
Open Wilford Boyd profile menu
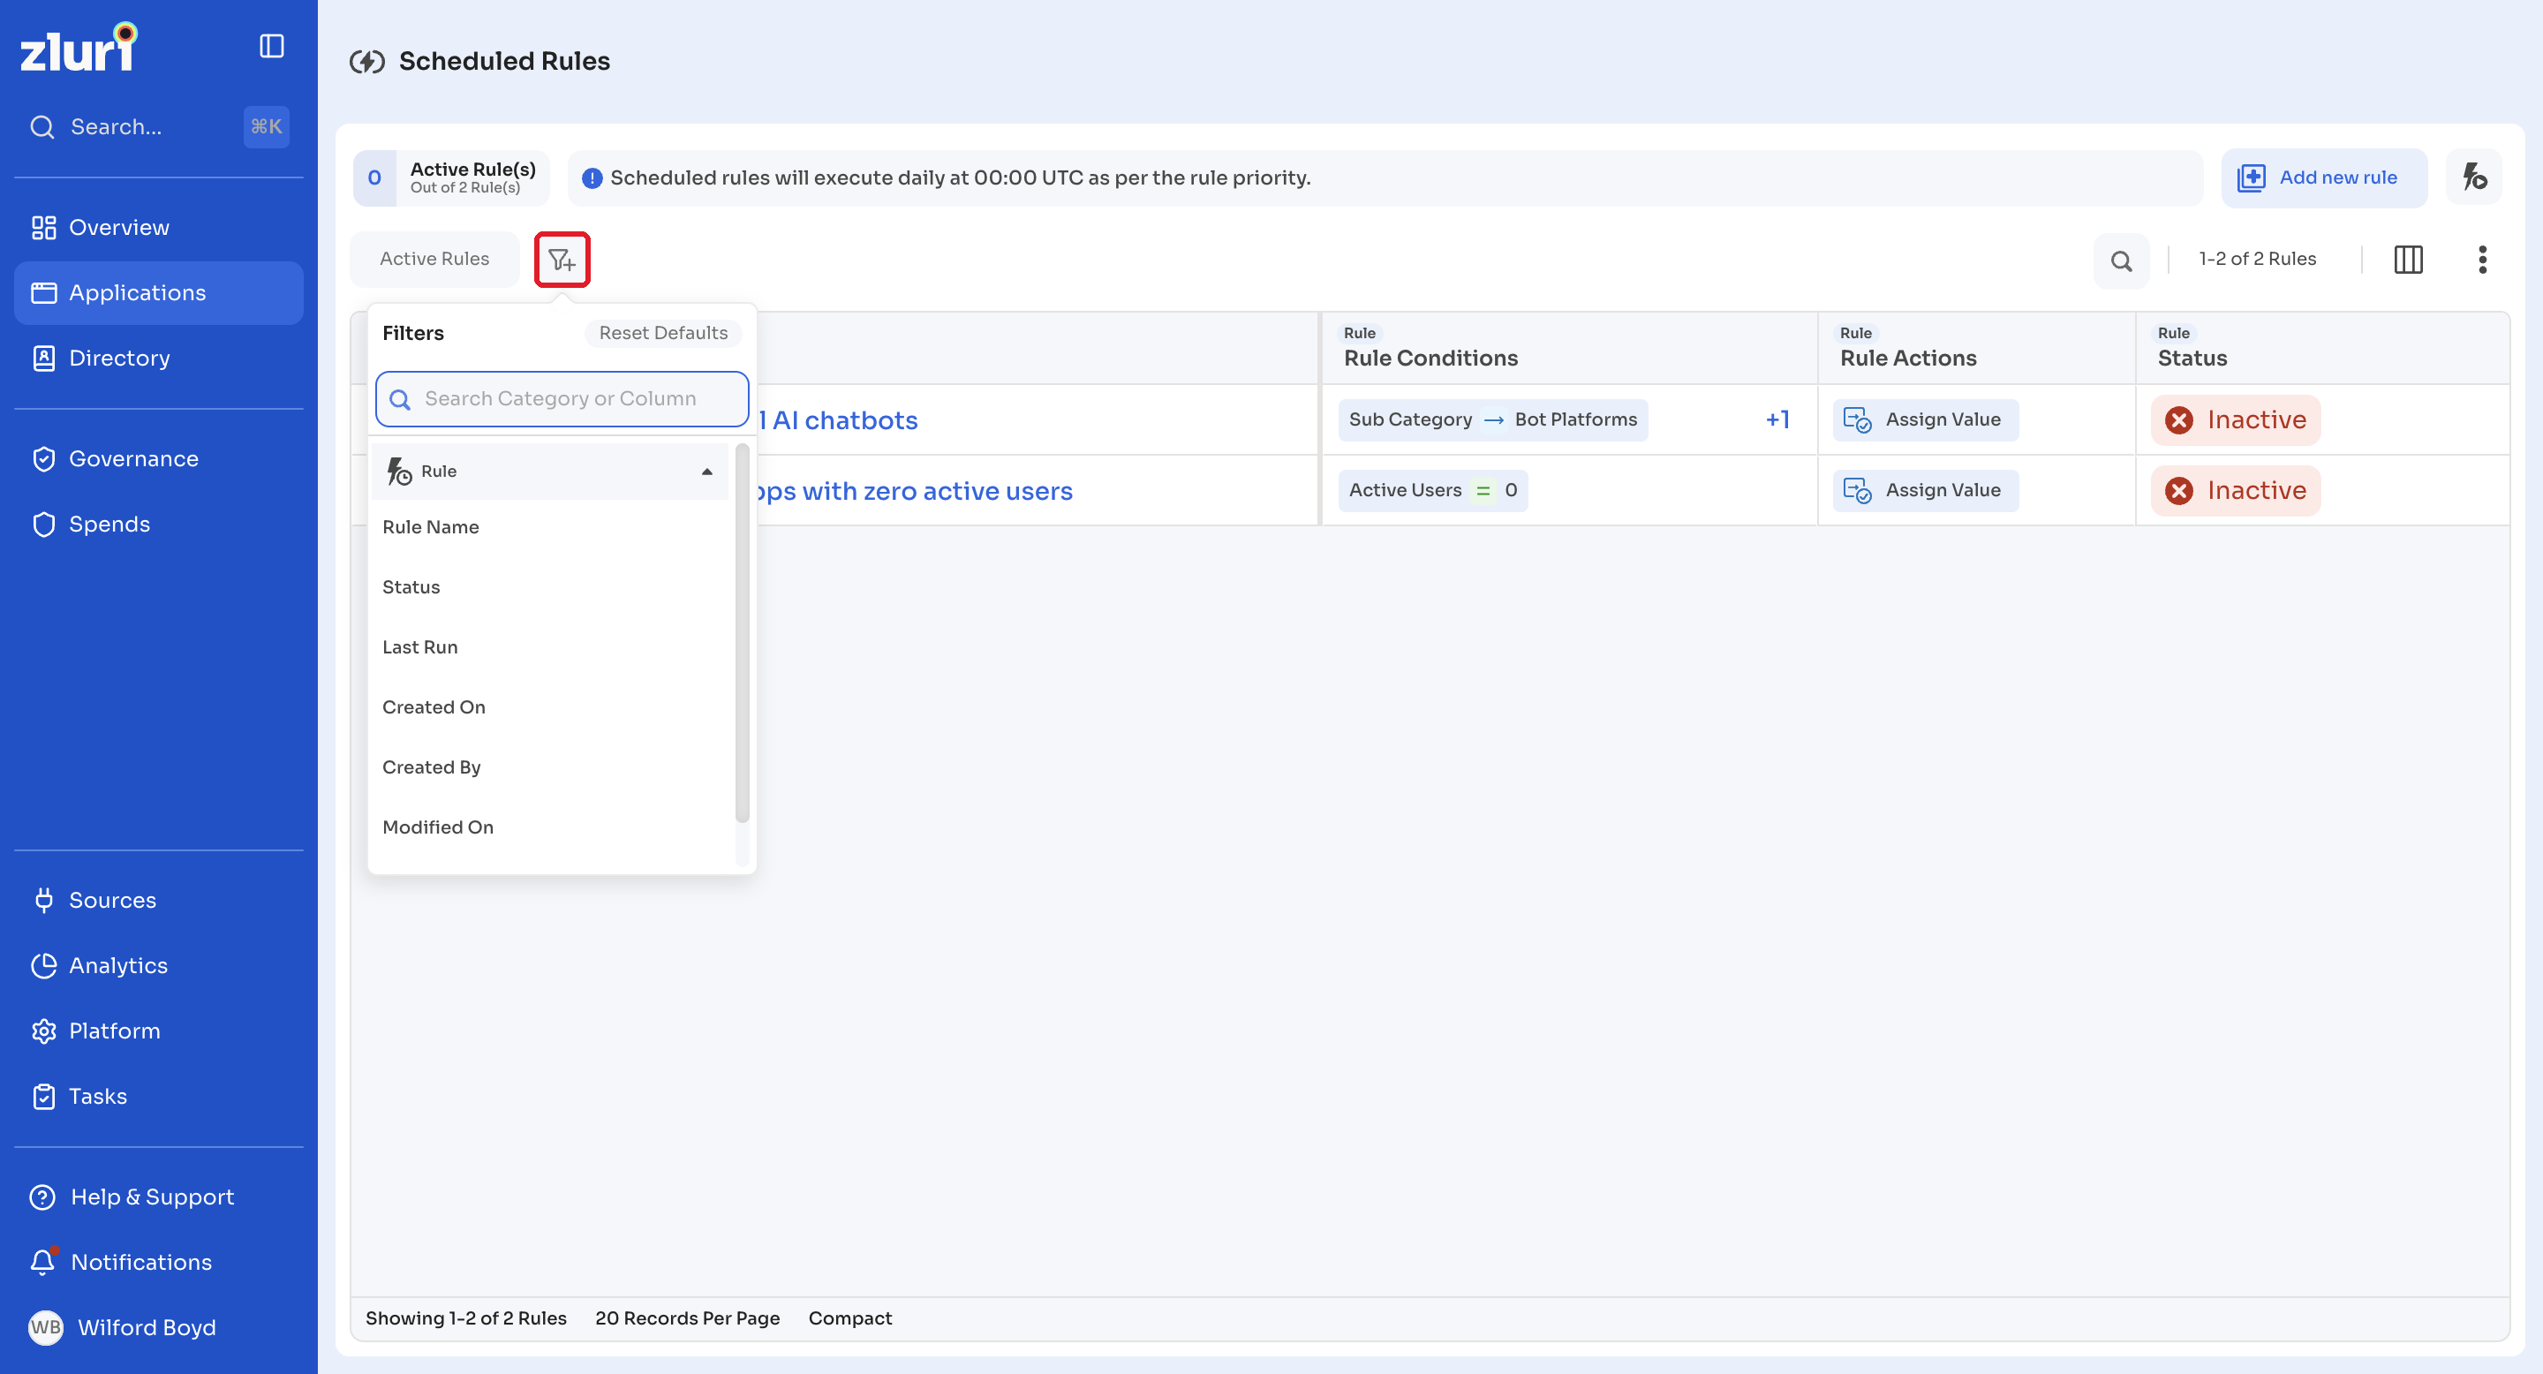(x=158, y=1326)
